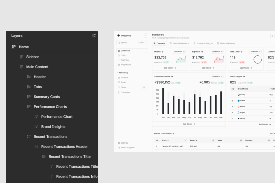Click the Catalog brand row
The image size is (275, 183).
pos(252,95)
